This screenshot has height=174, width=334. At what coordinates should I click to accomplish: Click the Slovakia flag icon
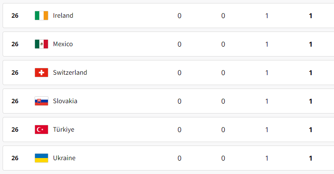(41, 101)
